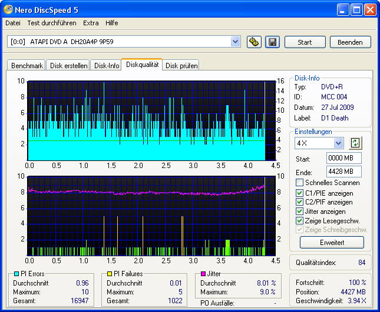The width and height of the screenshot is (380, 312).
Task: Uncheck C2/PIF anzeigen
Action: pos(299,202)
